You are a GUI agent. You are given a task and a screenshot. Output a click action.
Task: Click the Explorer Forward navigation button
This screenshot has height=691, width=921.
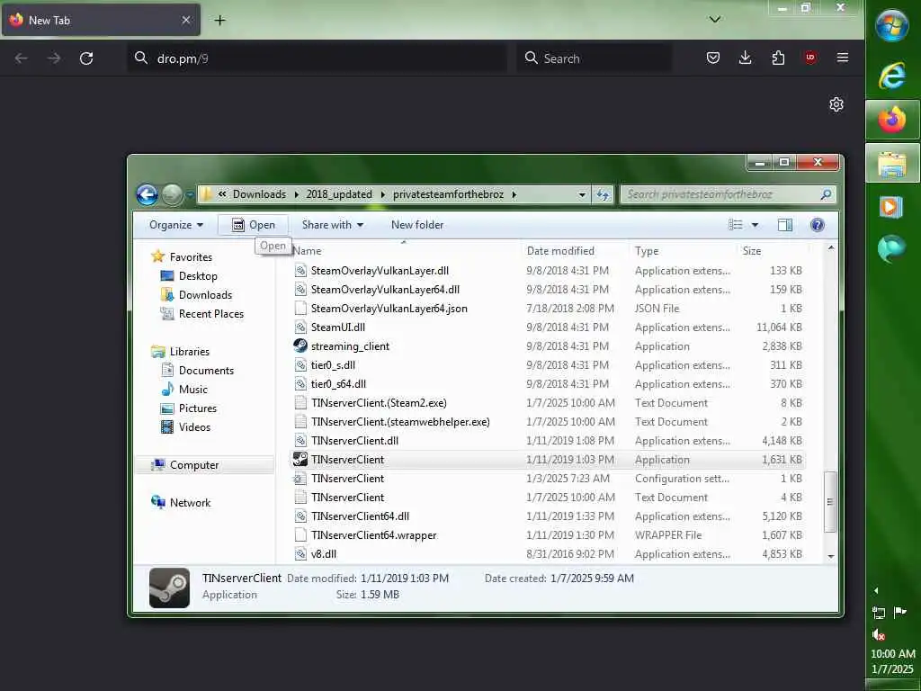(172, 194)
